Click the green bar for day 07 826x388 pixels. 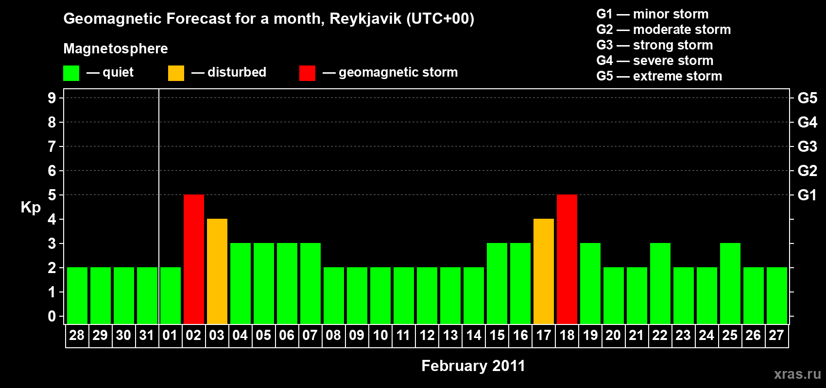pos(310,283)
